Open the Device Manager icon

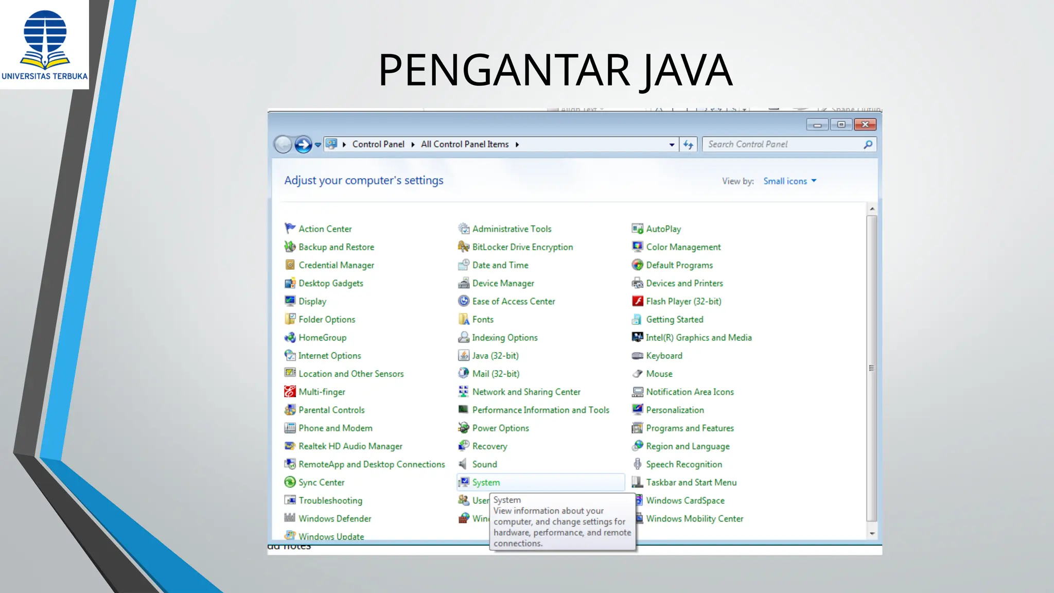464,283
